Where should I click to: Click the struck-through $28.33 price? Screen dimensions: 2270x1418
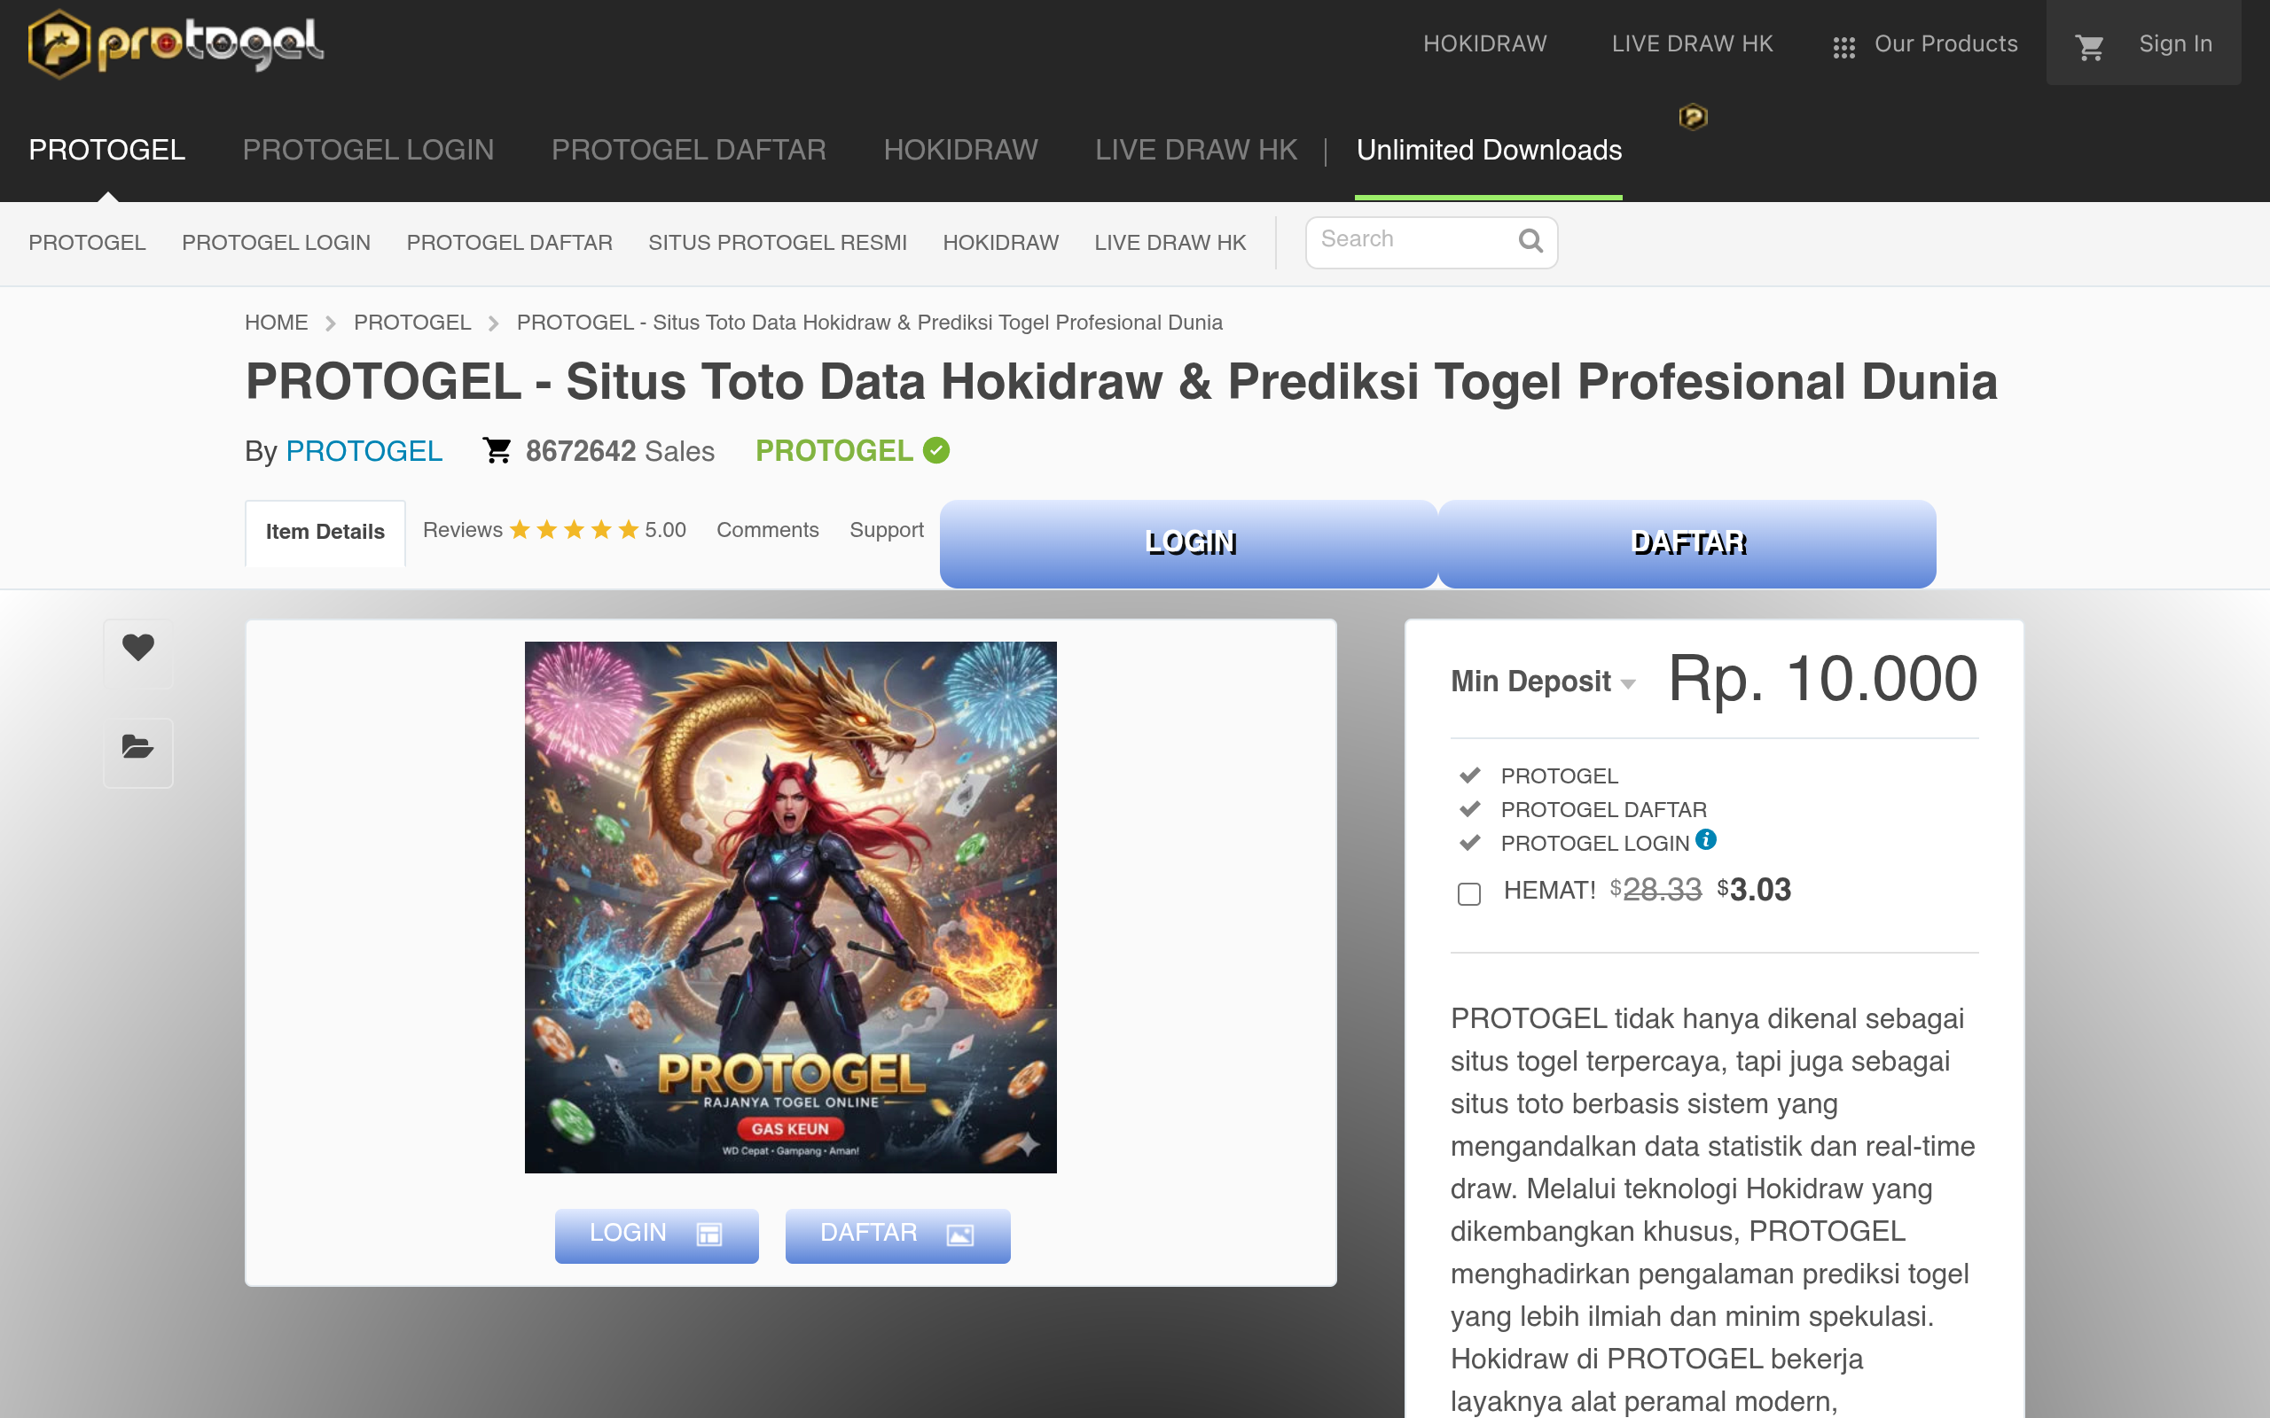coord(1656,889)
